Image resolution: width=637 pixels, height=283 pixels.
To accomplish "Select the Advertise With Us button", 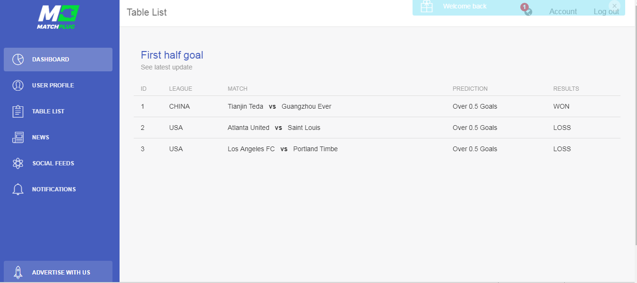I will click(58, 272).
